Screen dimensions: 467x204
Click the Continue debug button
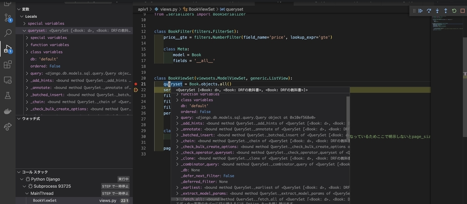click(x=420, y=11)
